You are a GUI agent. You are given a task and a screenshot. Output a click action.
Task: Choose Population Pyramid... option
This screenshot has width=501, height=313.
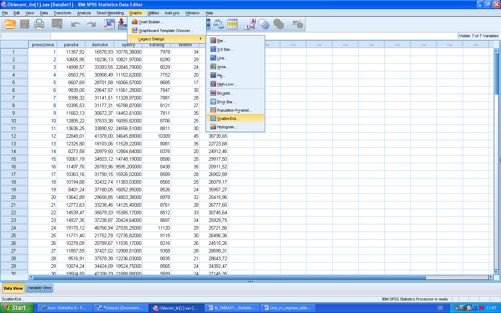click(x=235, y=110)
